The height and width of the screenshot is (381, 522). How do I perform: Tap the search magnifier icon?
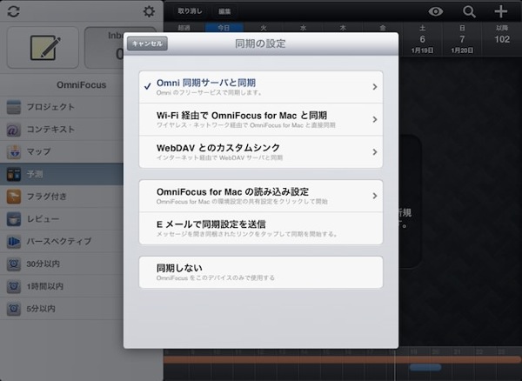(469, 11)
